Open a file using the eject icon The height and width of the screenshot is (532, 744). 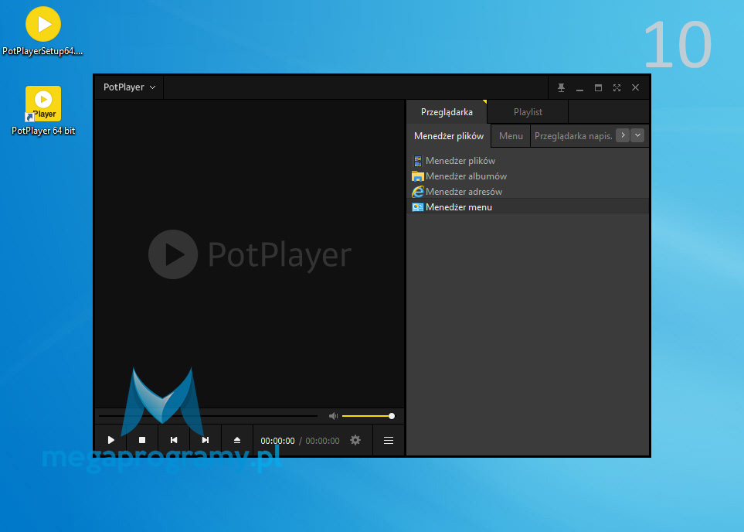coord(236,440)
